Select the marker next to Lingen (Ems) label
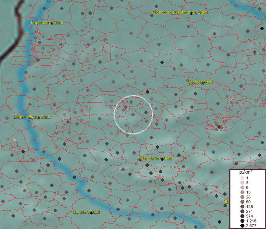This screenshot has width=266, height=229. point(39,118)
